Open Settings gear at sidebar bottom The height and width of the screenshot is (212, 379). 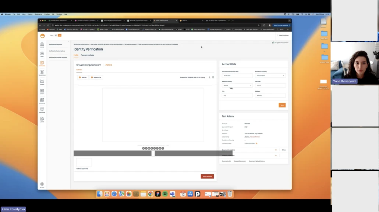pyautogui.click(x=42, y=185)
